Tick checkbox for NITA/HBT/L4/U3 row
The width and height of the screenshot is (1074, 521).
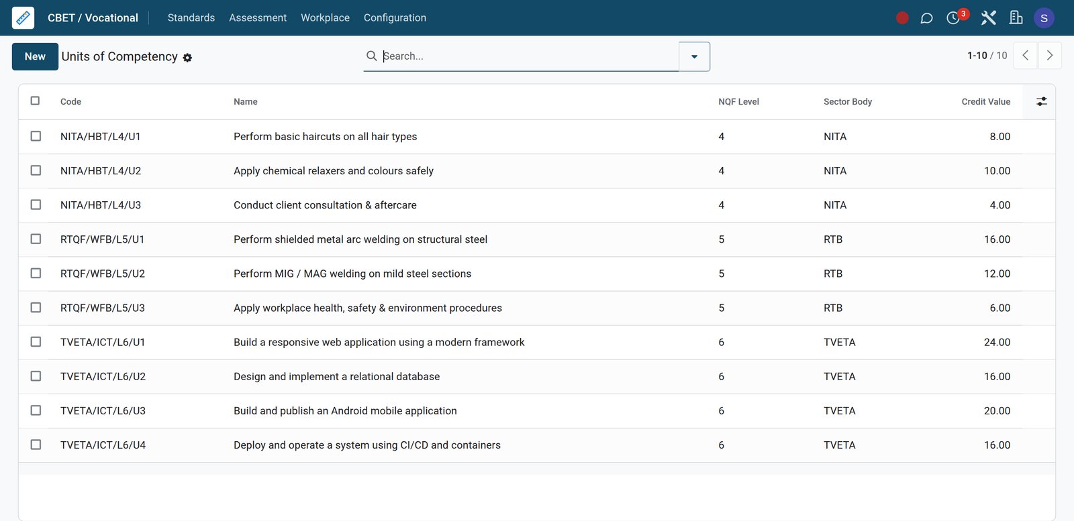click(x=36, y=205)
